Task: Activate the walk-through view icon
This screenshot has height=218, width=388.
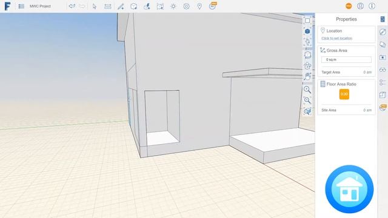Action: click(x=307, y=42)
